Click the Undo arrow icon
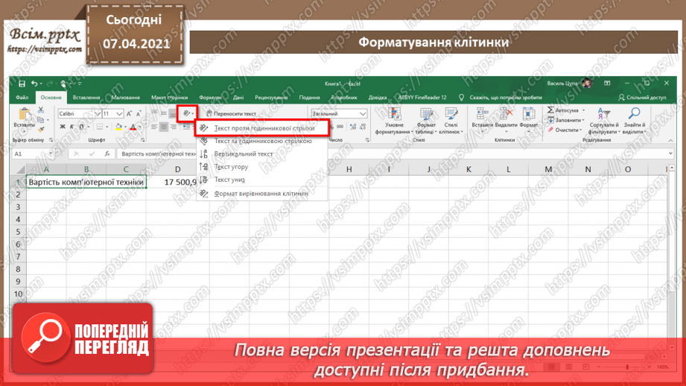 34,83
